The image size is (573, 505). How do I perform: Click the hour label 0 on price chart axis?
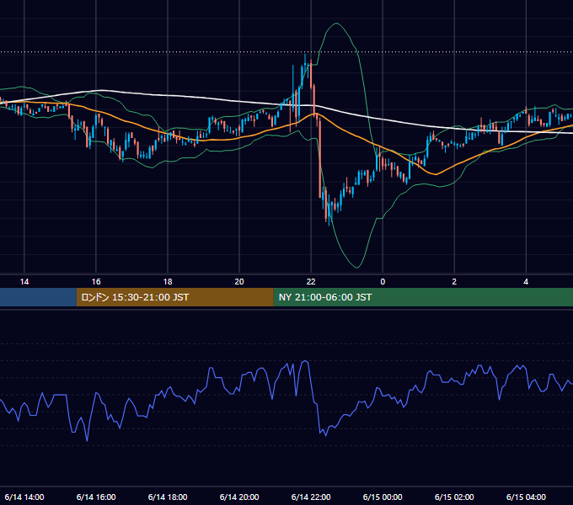pyautogui.click(x=383, y=282)
